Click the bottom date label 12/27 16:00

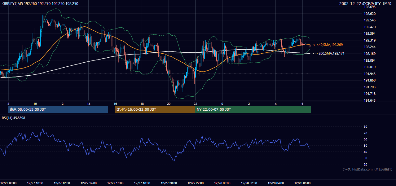(x=115, y=183)
